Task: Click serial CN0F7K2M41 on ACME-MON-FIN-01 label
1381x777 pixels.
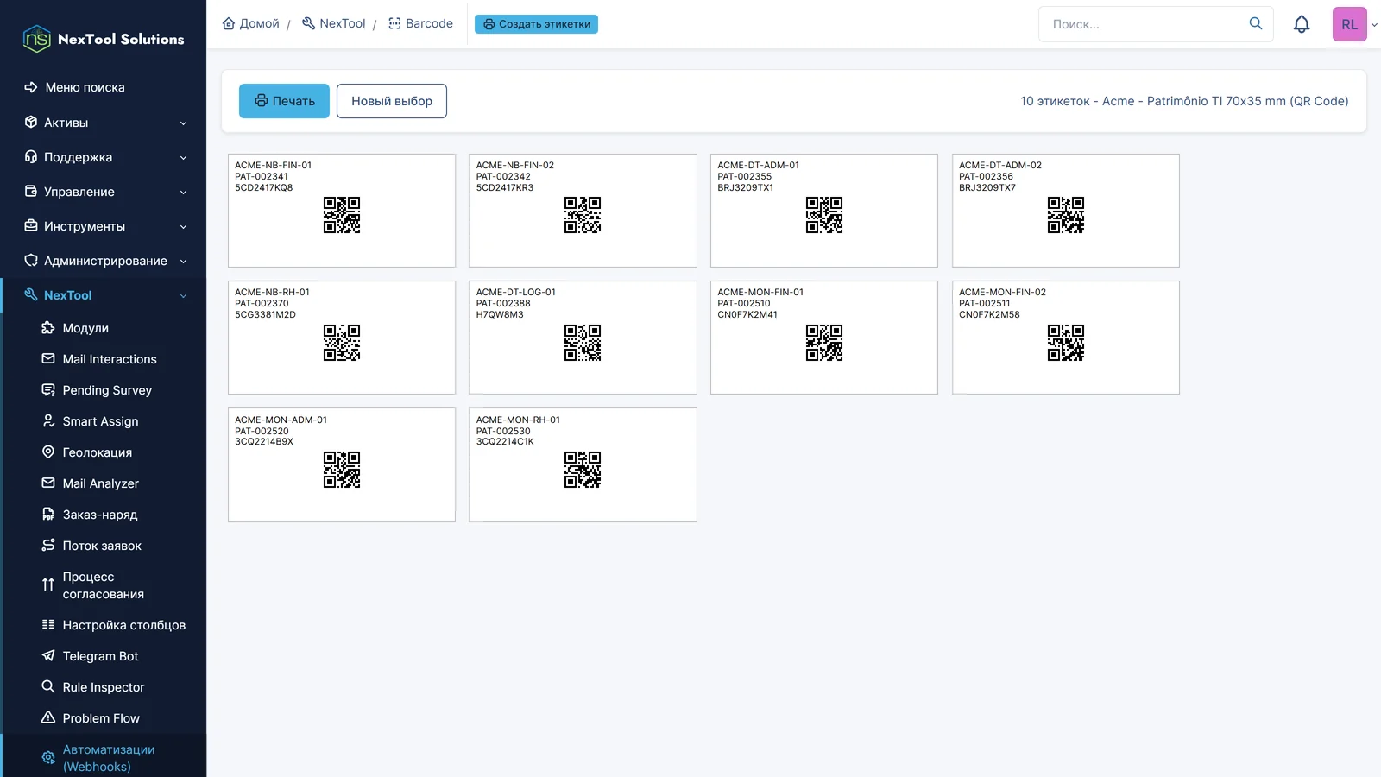Action: click(747, 315)
